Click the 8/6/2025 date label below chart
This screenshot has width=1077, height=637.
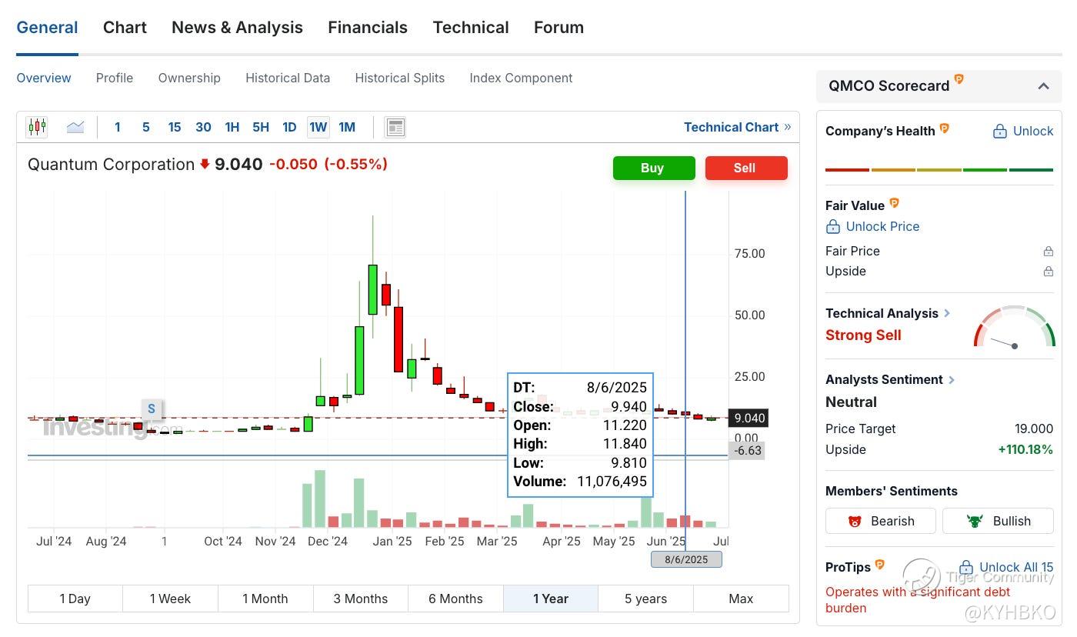pyautogui.click(x=686, y=559)
